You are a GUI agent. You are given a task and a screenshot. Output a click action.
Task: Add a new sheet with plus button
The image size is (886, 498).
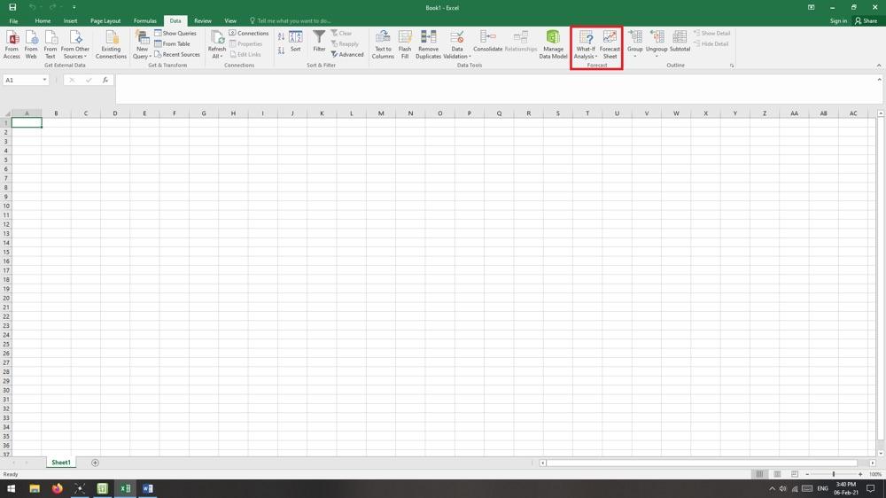(x=95, y=463)
